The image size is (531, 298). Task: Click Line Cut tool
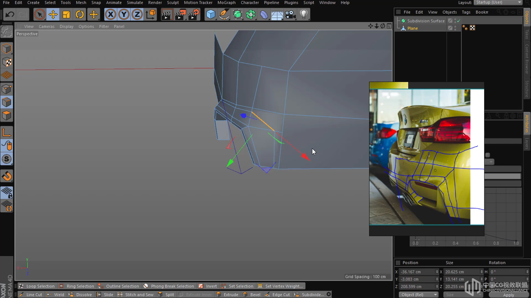(31, 294)
